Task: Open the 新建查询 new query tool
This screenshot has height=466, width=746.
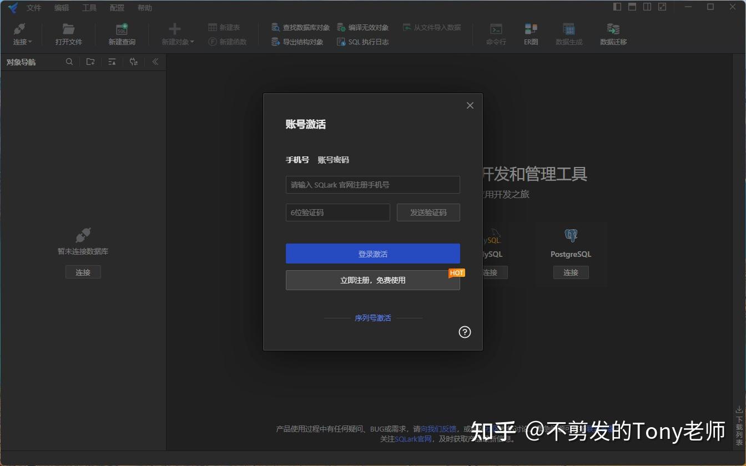Action: [x=122, y=33]
